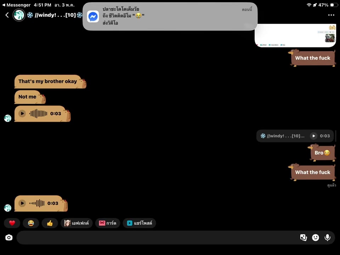The height and width of the screenshot is (255, 340).
Task: Select the "Bro" message bubble
Action: point(322,153)
